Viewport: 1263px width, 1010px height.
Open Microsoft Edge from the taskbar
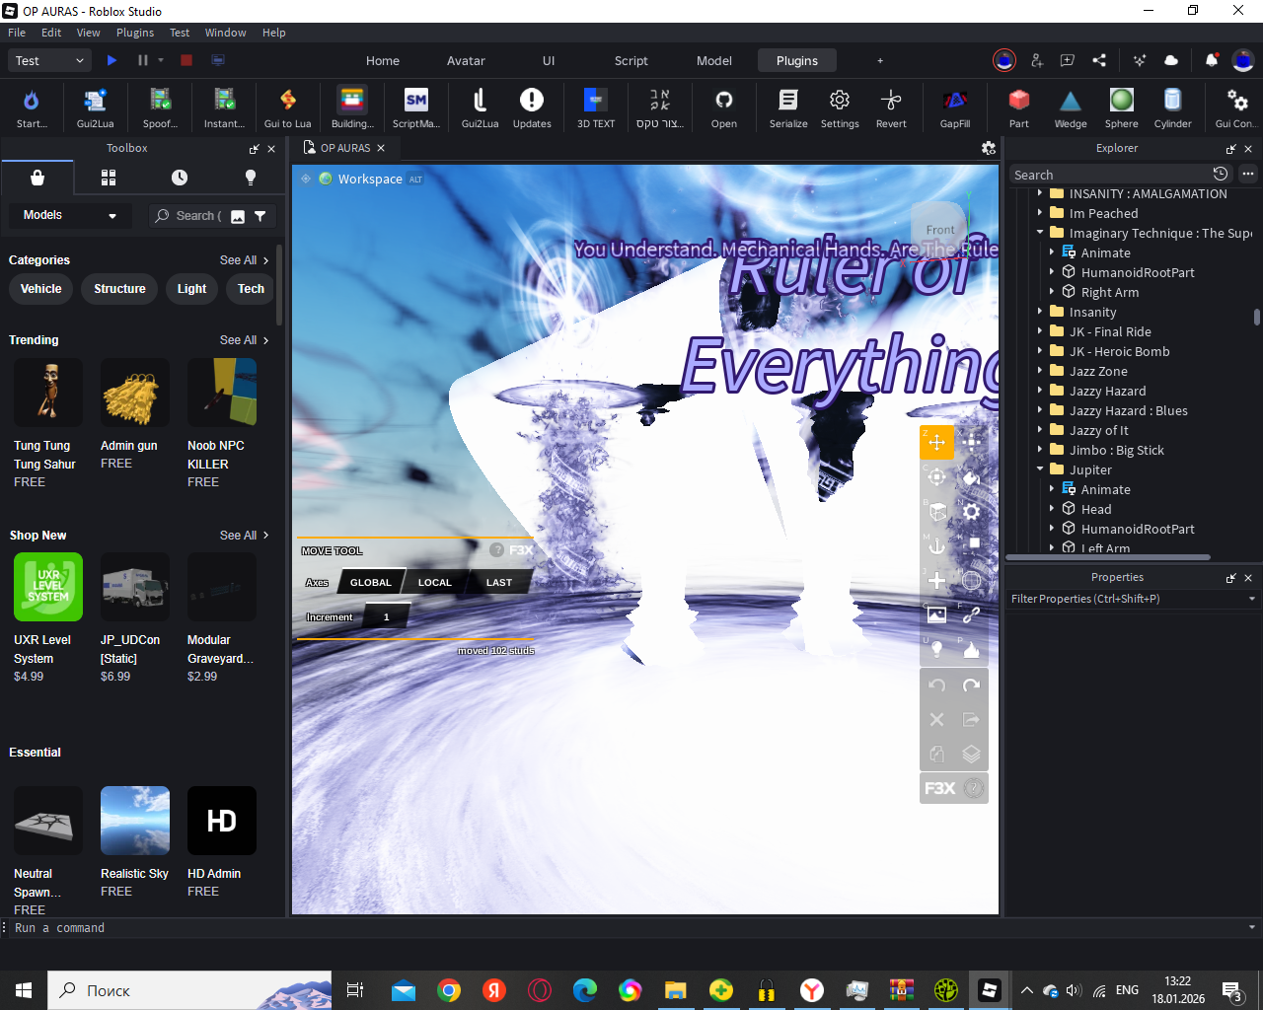[585, 990]
